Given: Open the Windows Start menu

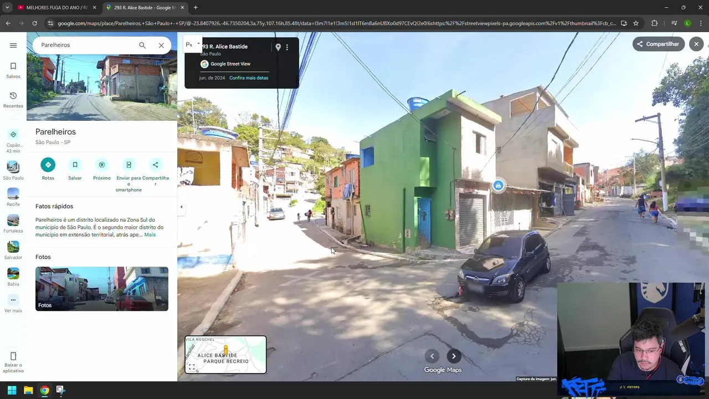Looking at the screenshot, I should 12,390.
